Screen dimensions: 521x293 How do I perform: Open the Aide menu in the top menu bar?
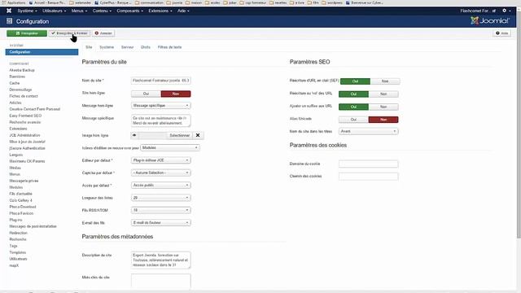183,11
